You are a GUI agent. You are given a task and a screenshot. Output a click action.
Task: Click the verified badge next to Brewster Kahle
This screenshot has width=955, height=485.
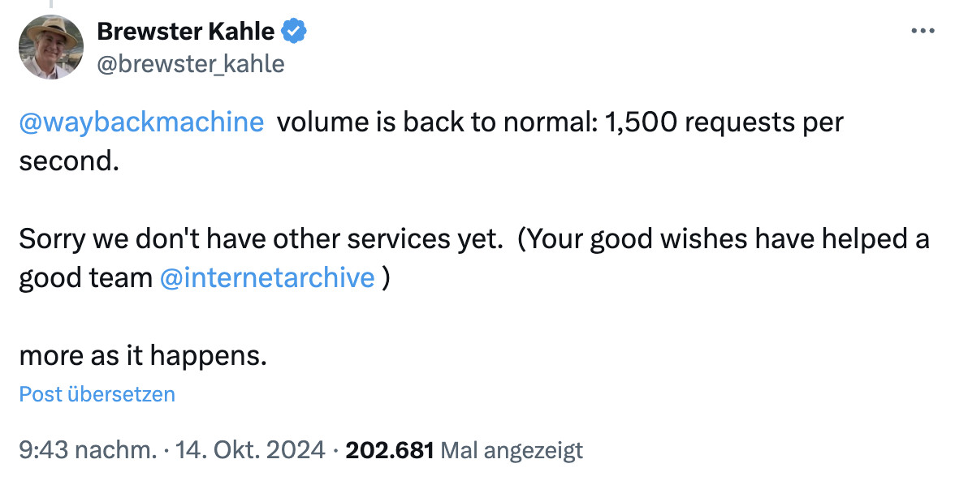tap(292, 31)
